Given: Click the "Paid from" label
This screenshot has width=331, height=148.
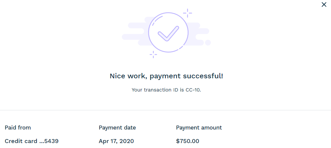Looking at the screenshot, I should [x=18, y=128].
